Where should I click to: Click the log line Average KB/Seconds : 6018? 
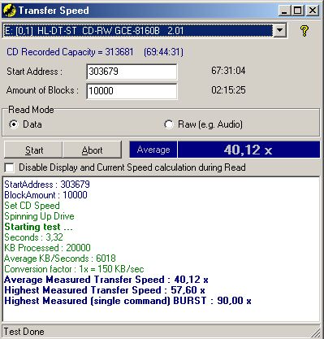click(60, 259)
